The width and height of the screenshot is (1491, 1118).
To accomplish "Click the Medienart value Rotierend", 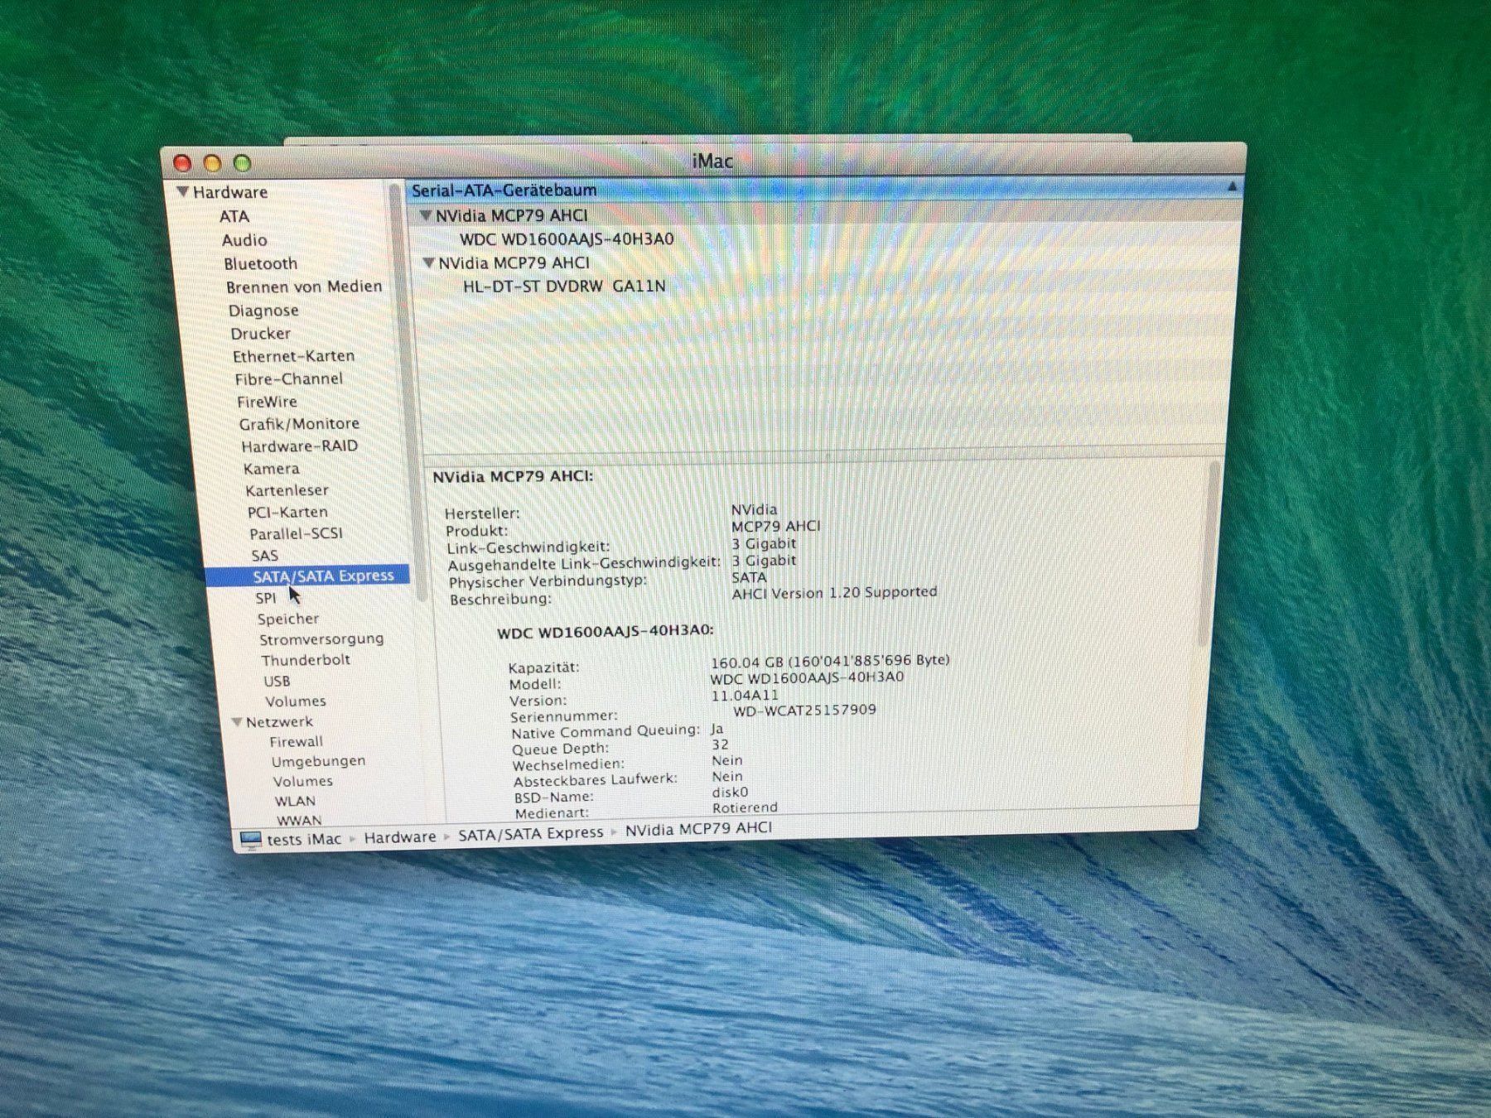I will pyautogui.click(x=745, y=807).
